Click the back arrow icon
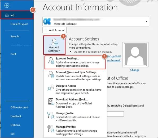The height and width of the screenshot is (138, 158). click(x=7, y=6)
